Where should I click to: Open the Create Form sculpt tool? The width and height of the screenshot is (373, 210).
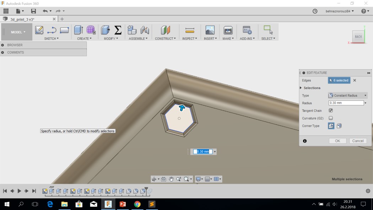pyautogui.click(x=91, y=30)
